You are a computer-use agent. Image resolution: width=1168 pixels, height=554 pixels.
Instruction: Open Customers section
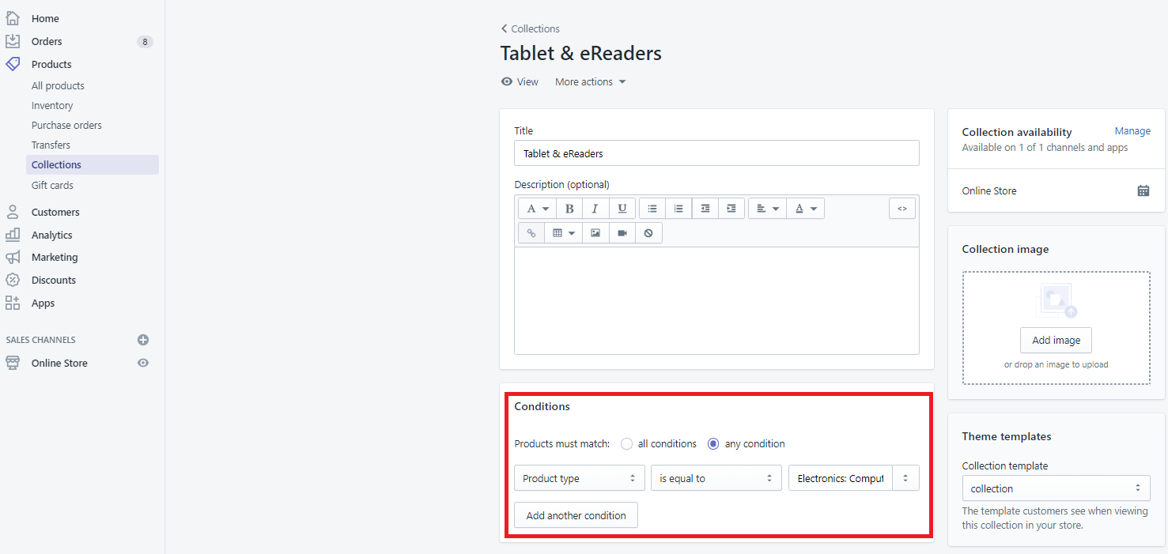click(55, 212)
